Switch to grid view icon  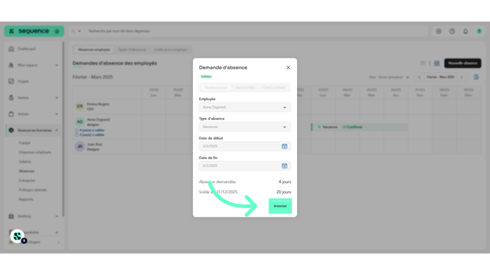point(437,63)
